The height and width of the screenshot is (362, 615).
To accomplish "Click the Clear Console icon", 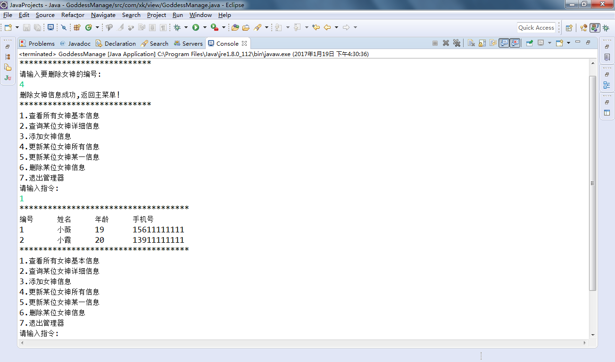I will [x=471, y=43].
